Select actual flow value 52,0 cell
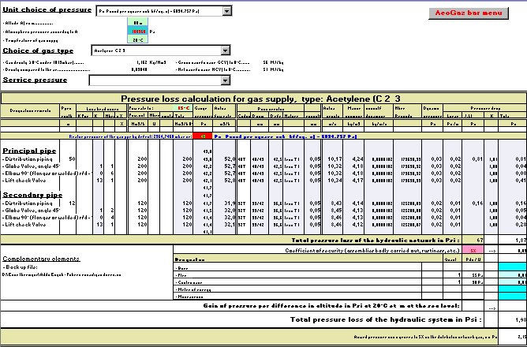This screenshot has width=527, height=347. pyautogui.click(x=225, y=159)
